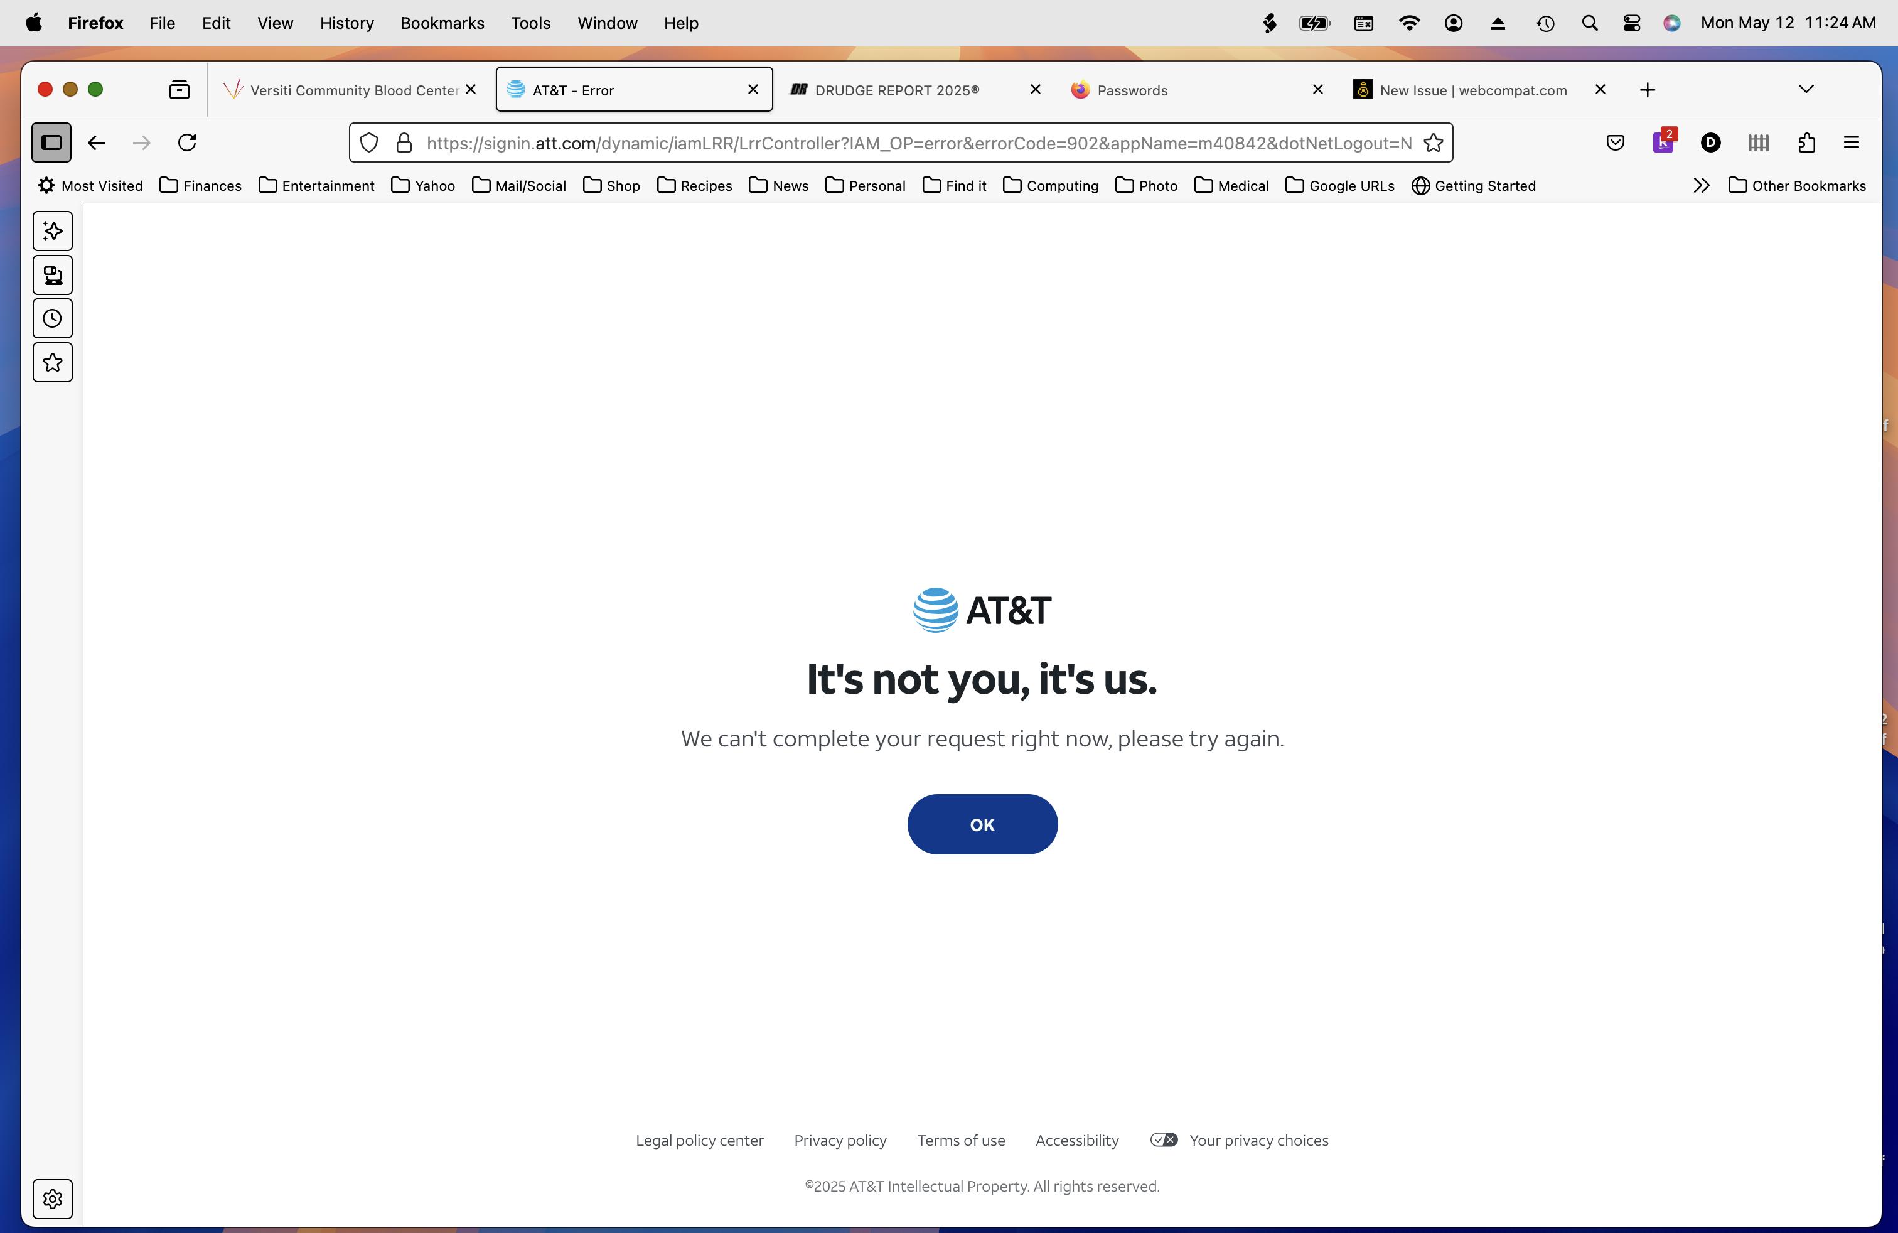Bookmark this page with the star icon
The width and height of the screenshot is (1898, 1233).
coord(1432,142)
